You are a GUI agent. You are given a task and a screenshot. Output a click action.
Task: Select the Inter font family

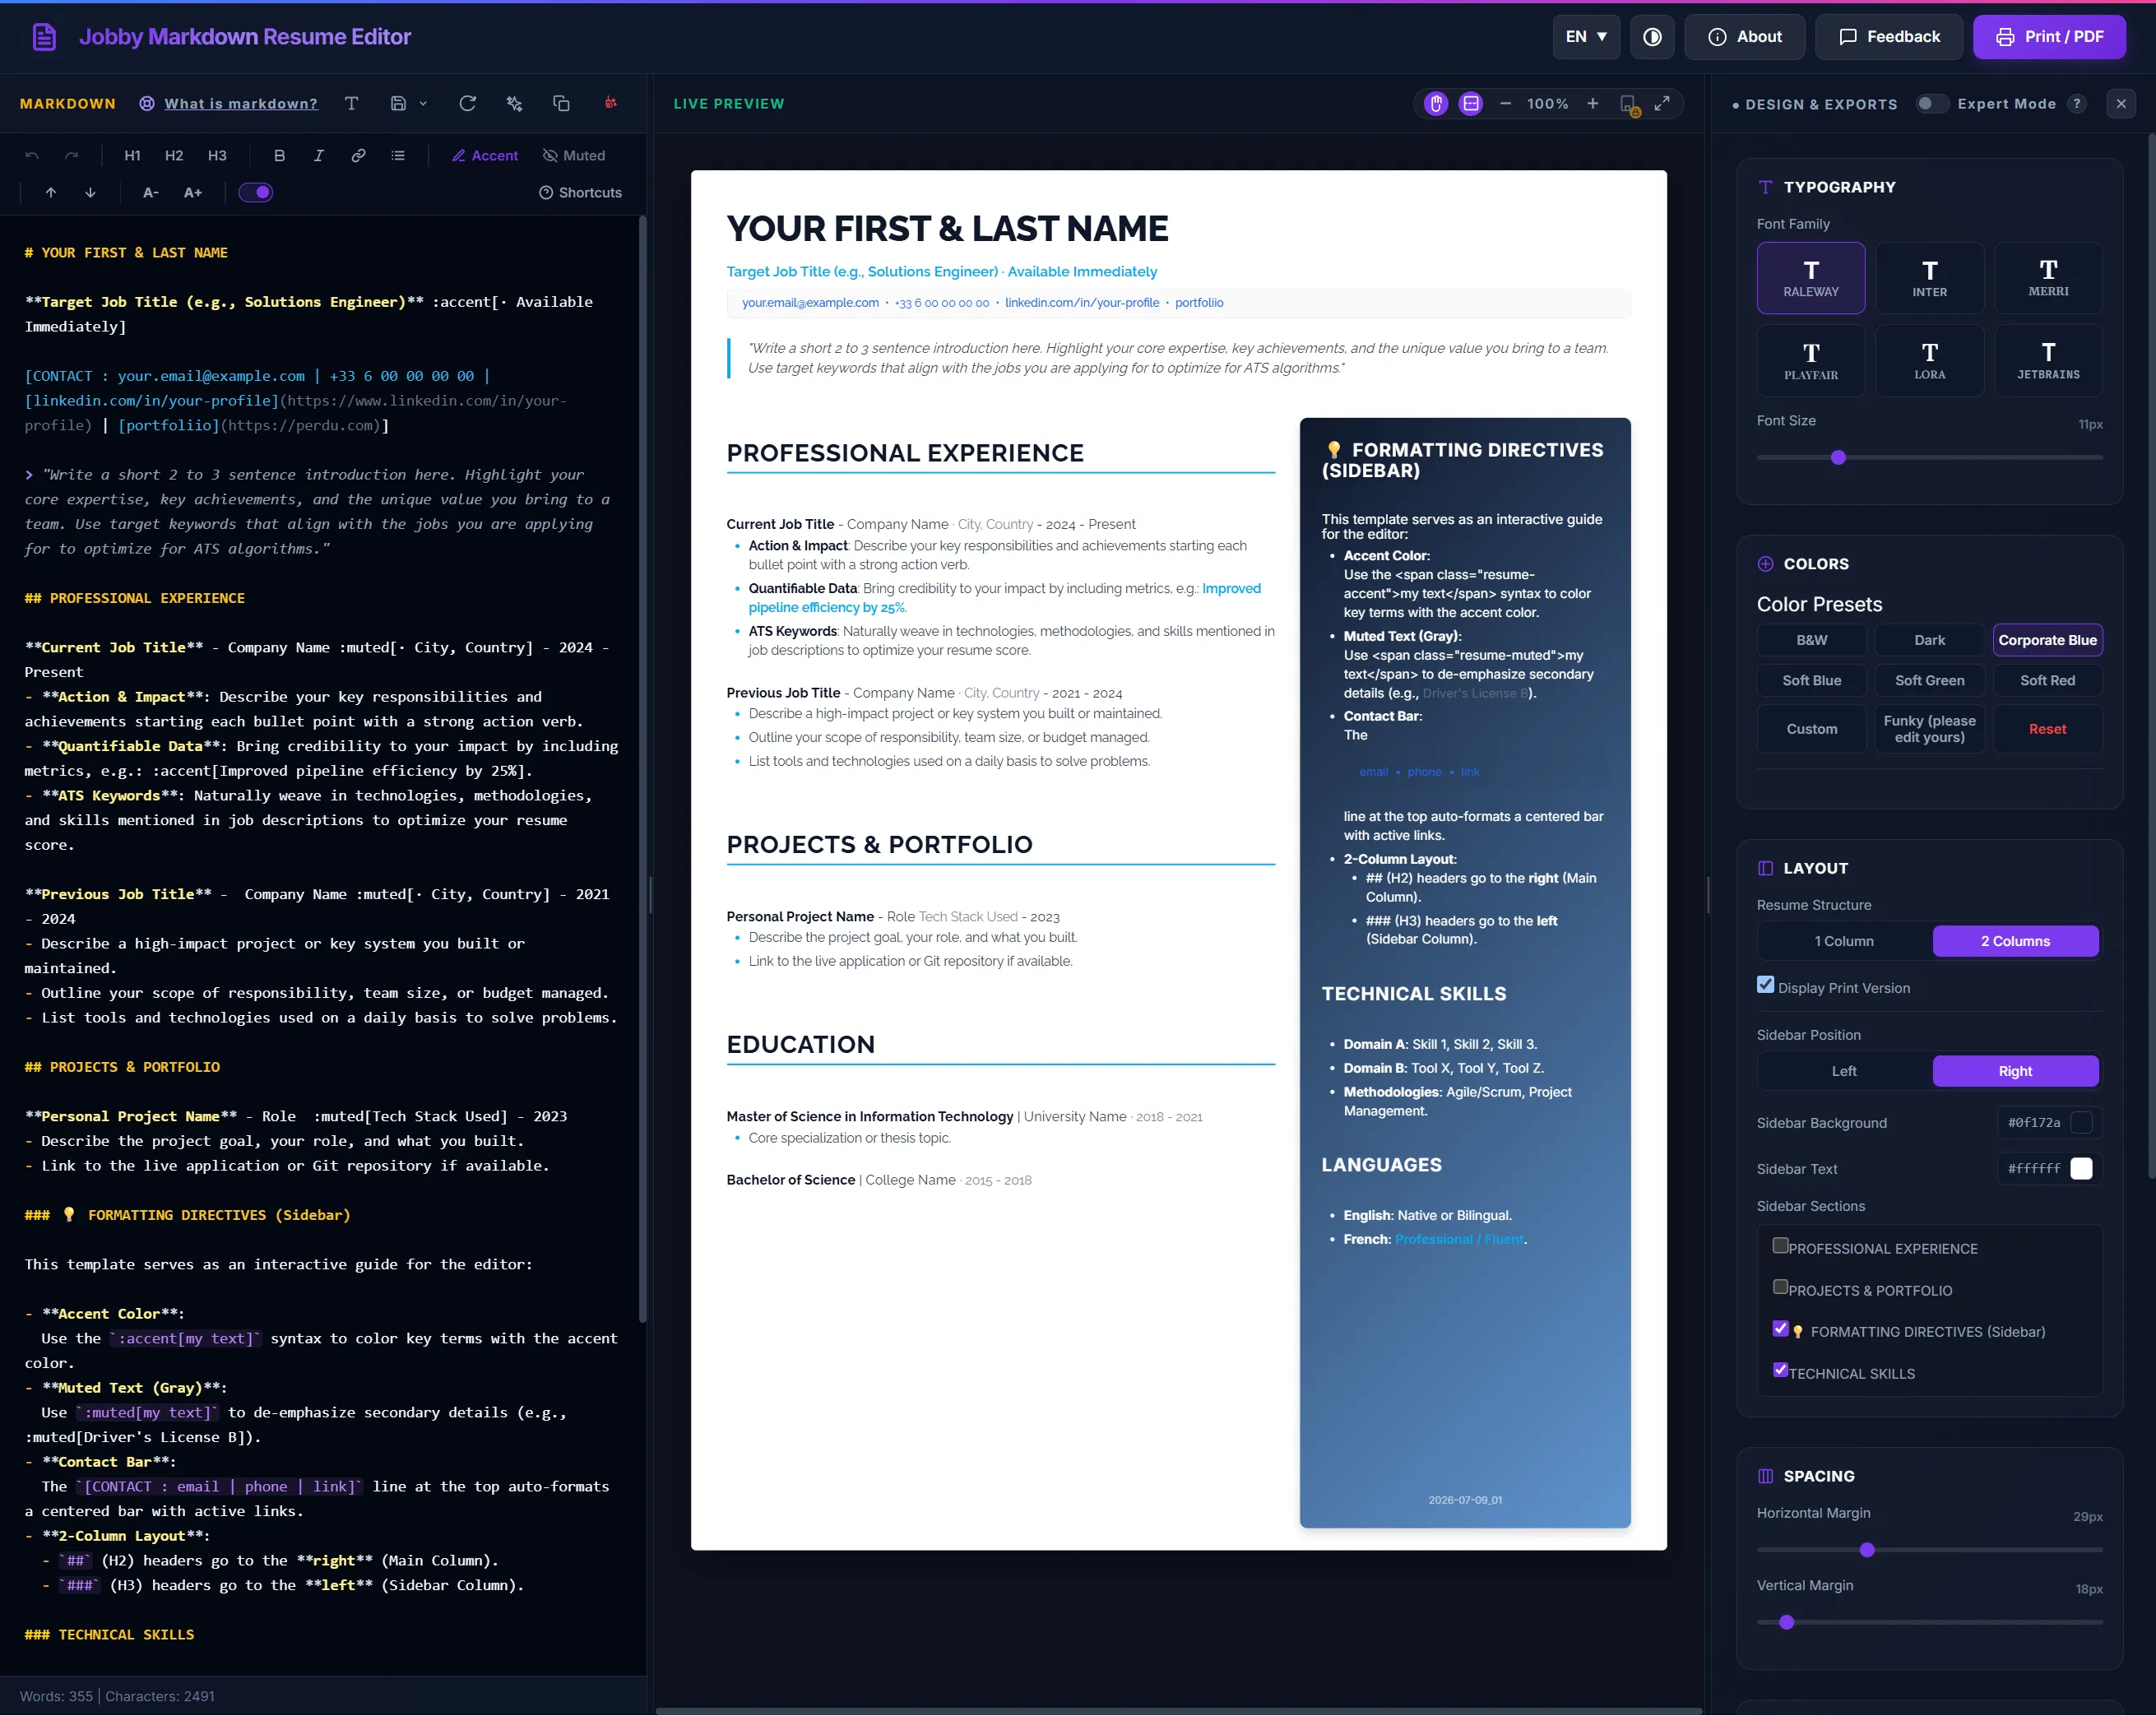[1929, 279]
